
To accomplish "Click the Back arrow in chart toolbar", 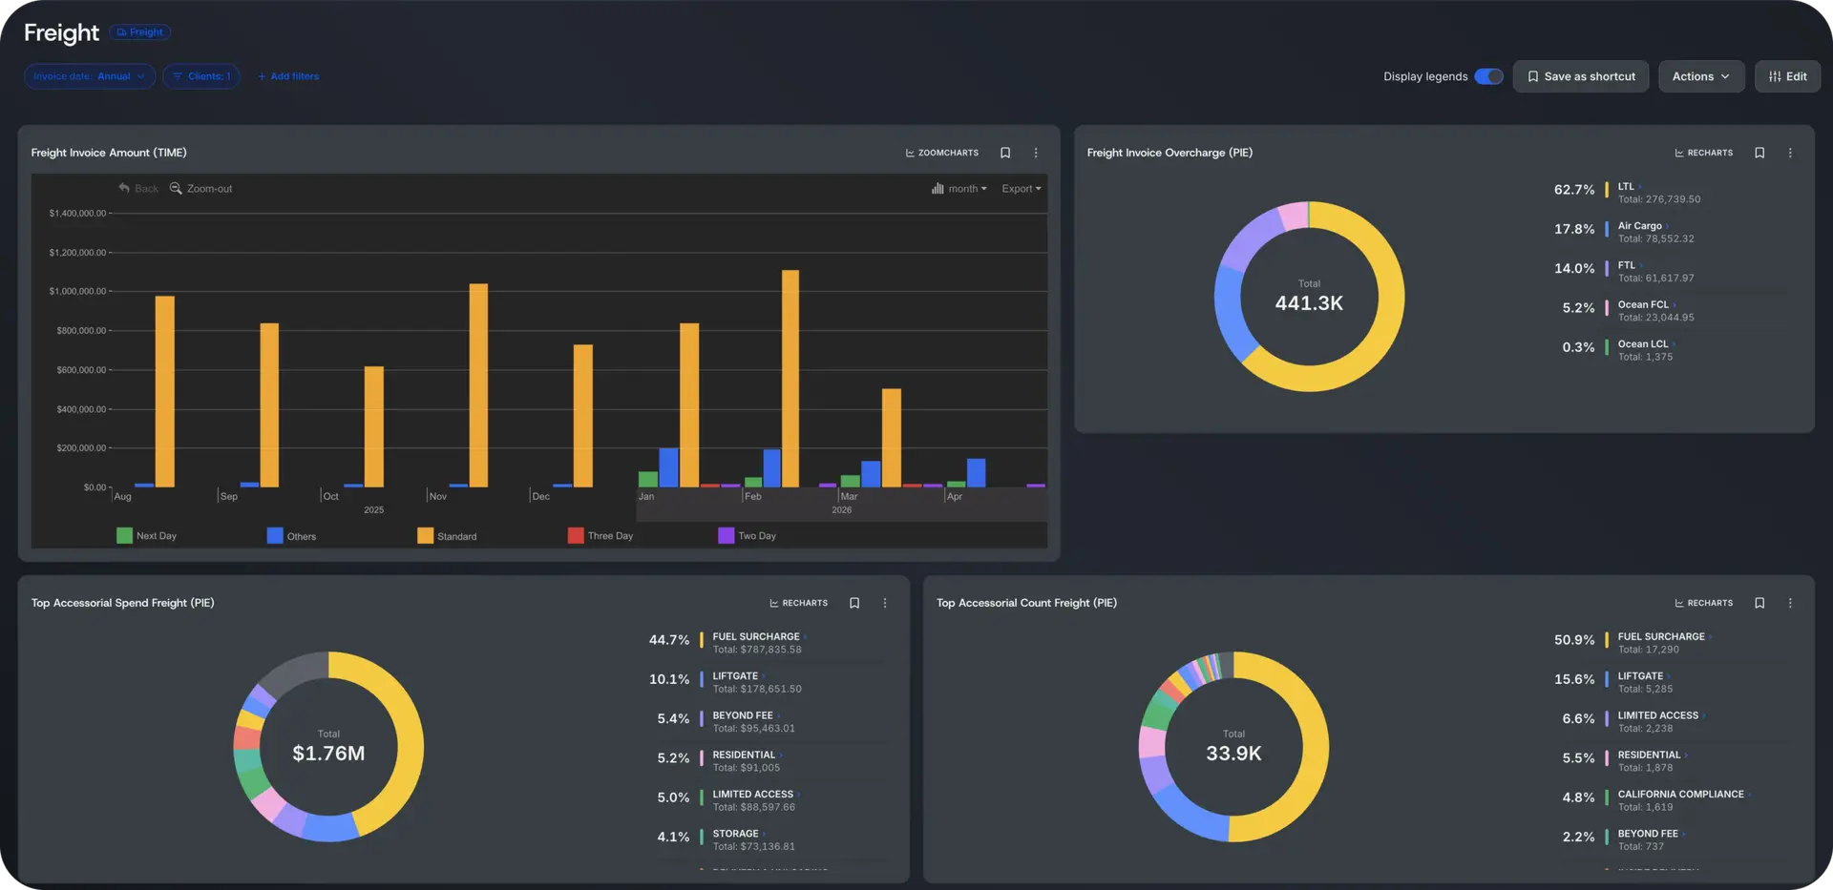I will (x=124, y=188).
